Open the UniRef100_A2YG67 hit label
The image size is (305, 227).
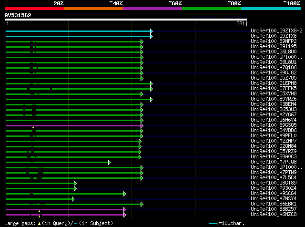(274, 114)
